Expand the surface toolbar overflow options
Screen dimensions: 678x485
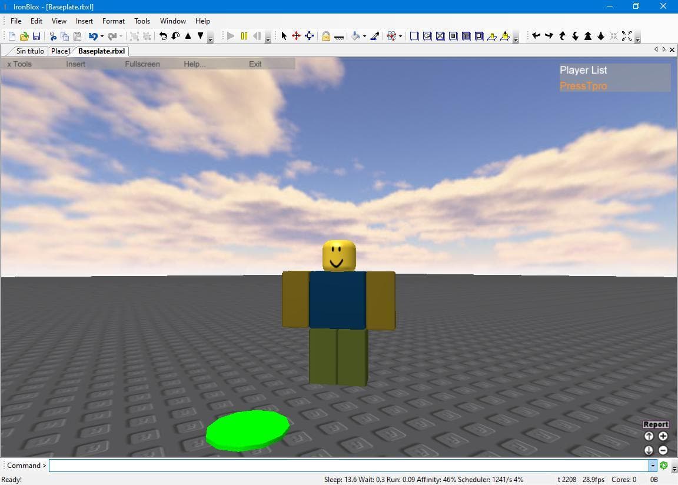[516, 38]
